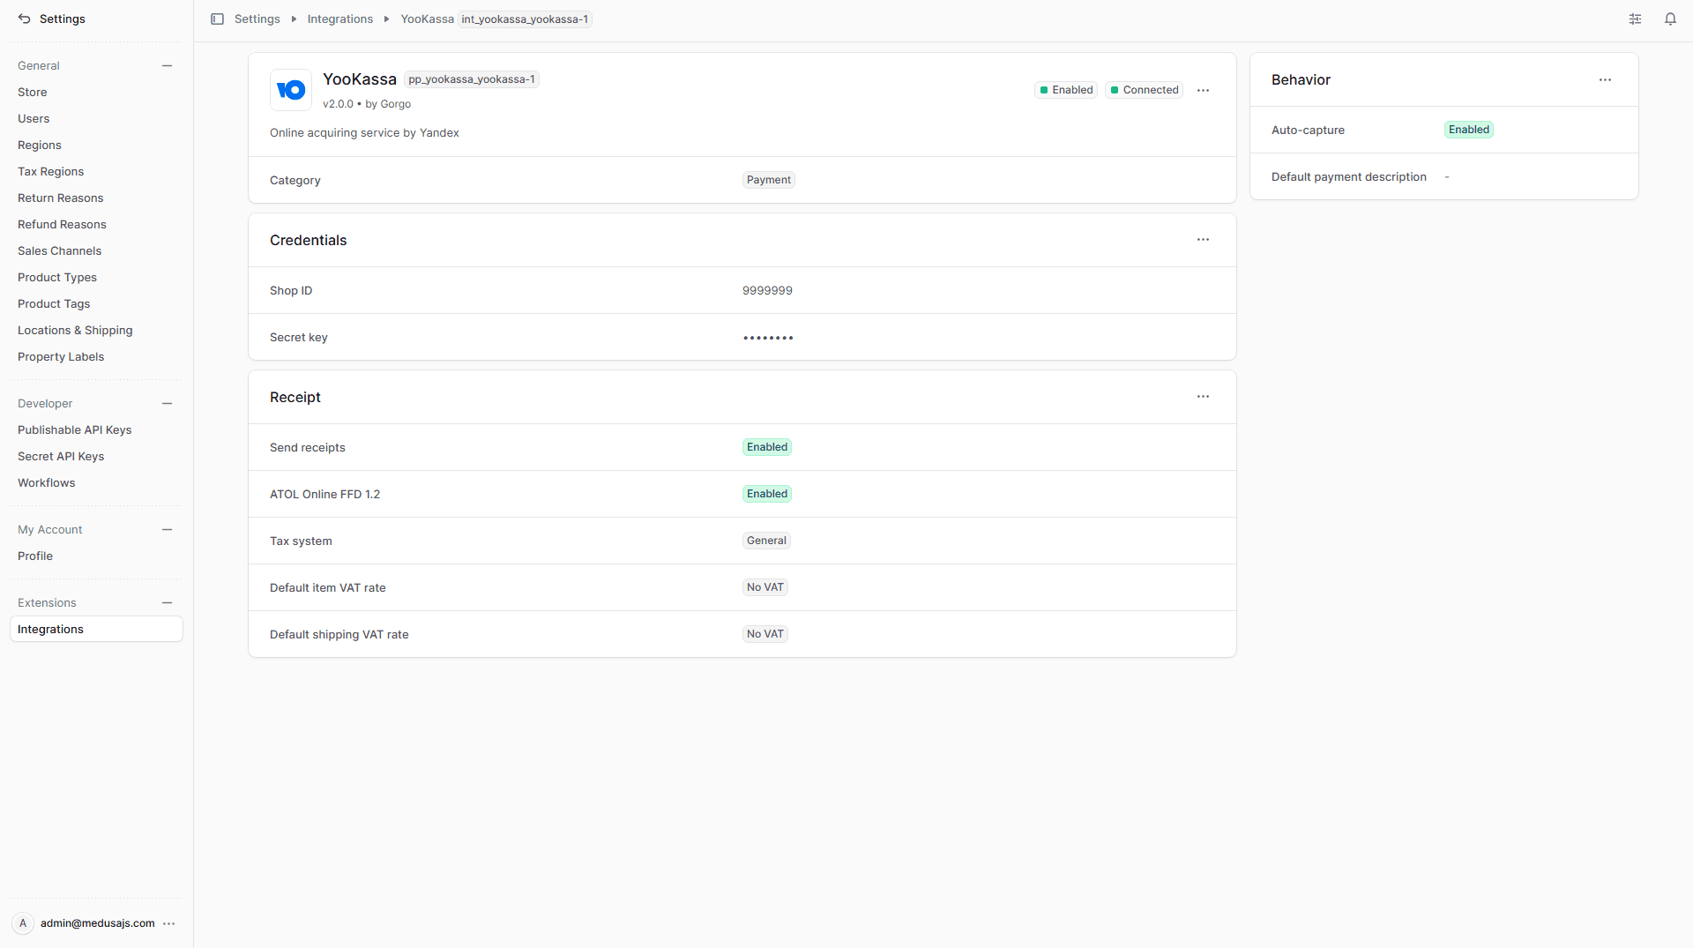The height and width of the screenshot is (948, 1693).
Task: Click the admin avatar letter A
Action: [x=23, y=923]
